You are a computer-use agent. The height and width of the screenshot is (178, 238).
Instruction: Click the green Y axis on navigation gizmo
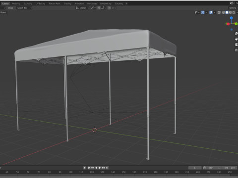(x=236, y=24)
